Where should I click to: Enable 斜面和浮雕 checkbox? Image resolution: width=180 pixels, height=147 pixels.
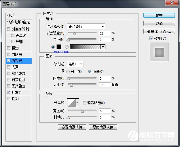(9, 29)
